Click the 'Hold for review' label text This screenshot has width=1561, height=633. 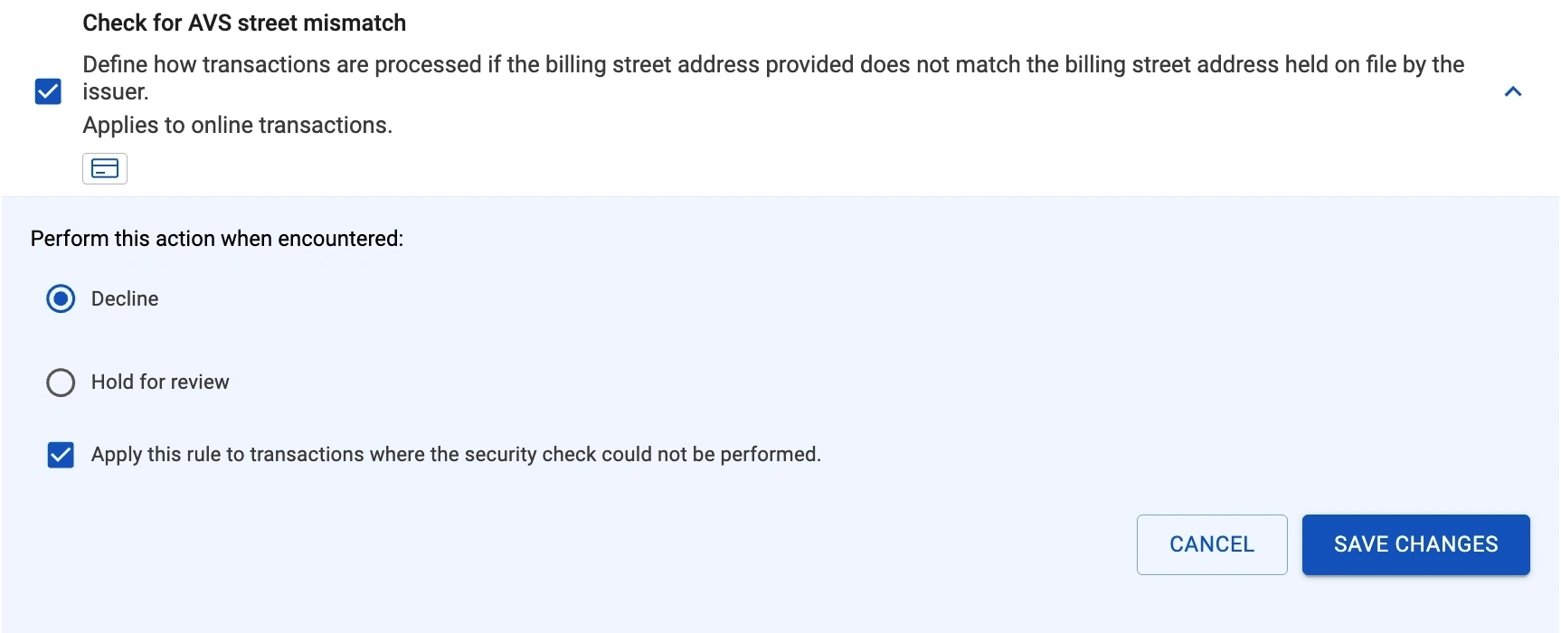click(160, 383)
